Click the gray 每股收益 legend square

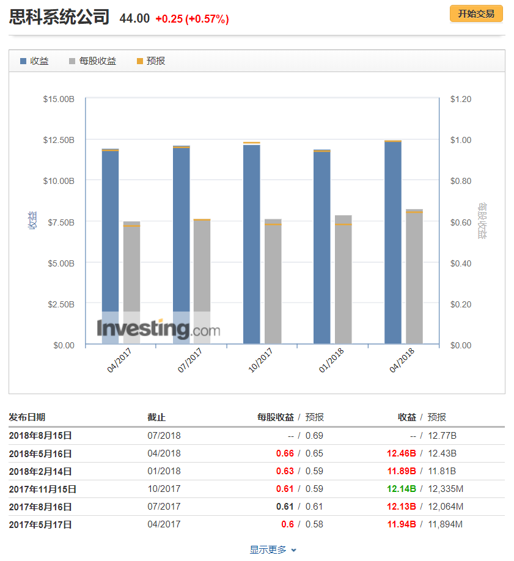[72, 61]
